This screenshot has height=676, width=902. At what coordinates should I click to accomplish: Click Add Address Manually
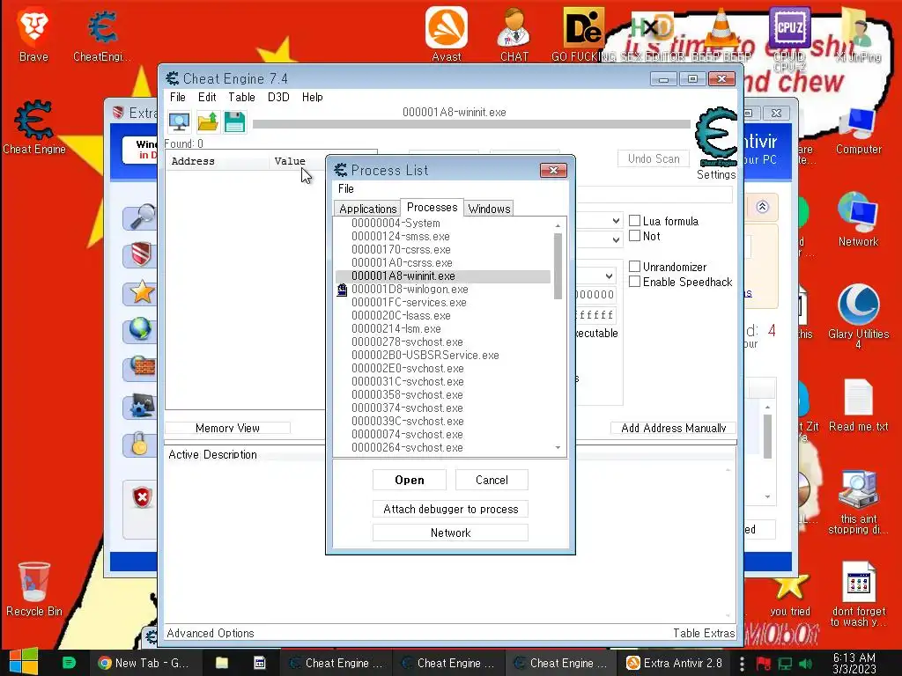click(673, 428)
